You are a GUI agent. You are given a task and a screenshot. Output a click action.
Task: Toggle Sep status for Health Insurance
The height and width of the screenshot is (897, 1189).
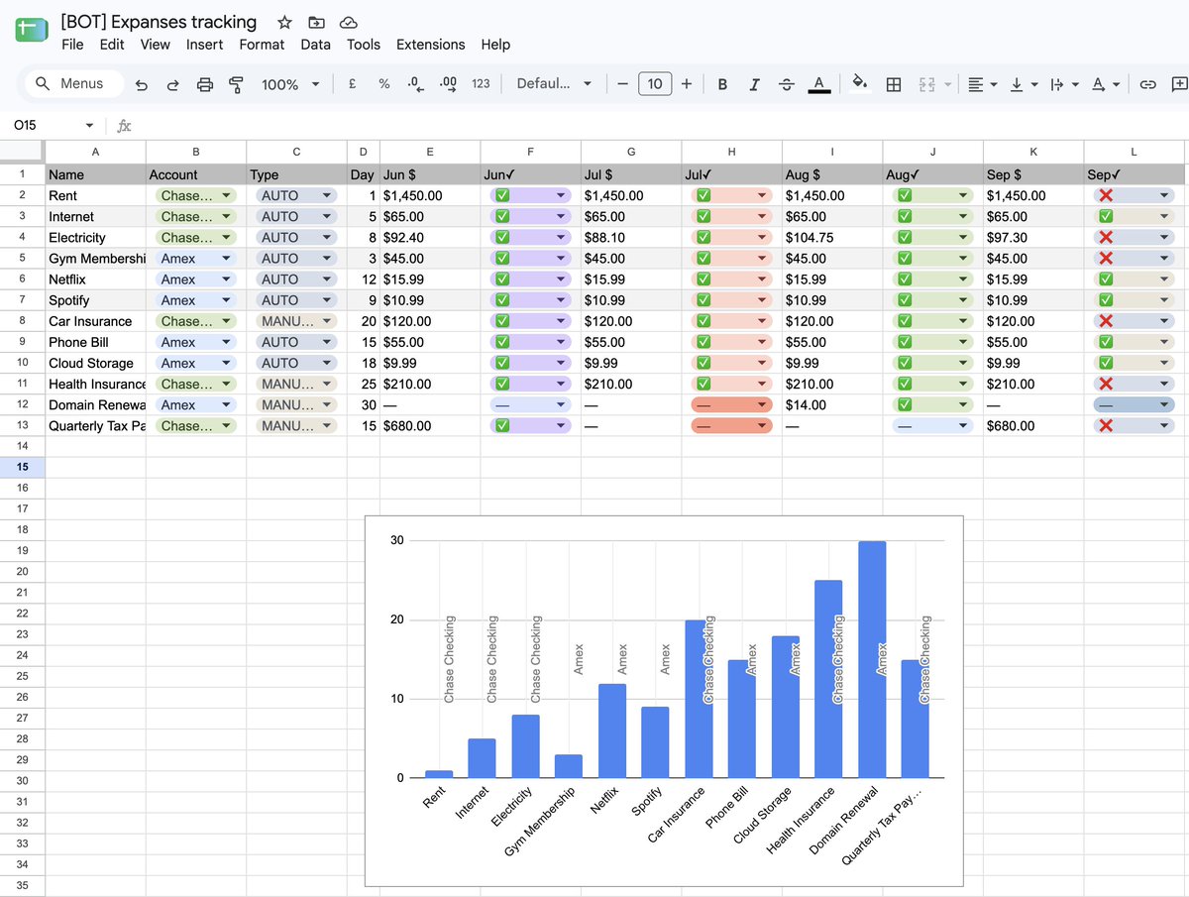(1106, 384)
